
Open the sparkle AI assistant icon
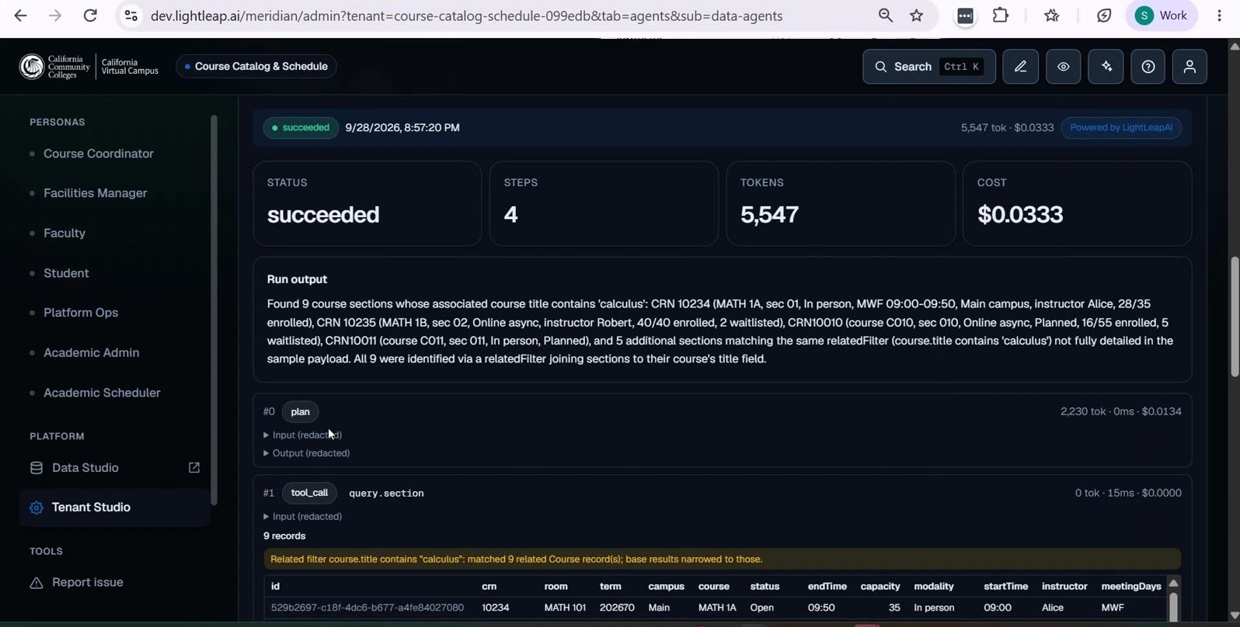click(1106, 67)
